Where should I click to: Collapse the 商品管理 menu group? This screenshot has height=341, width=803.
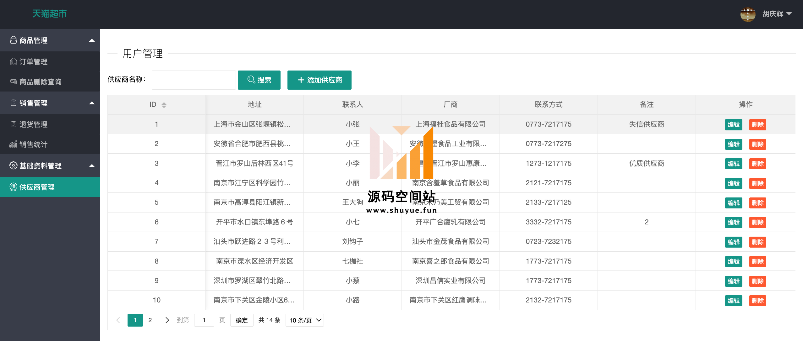[92, 40]
